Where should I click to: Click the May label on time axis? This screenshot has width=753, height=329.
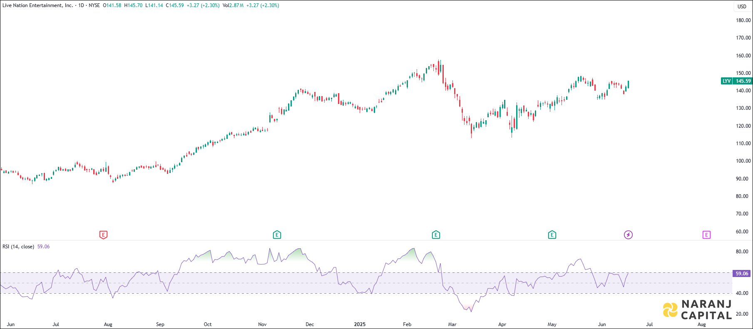552,324
